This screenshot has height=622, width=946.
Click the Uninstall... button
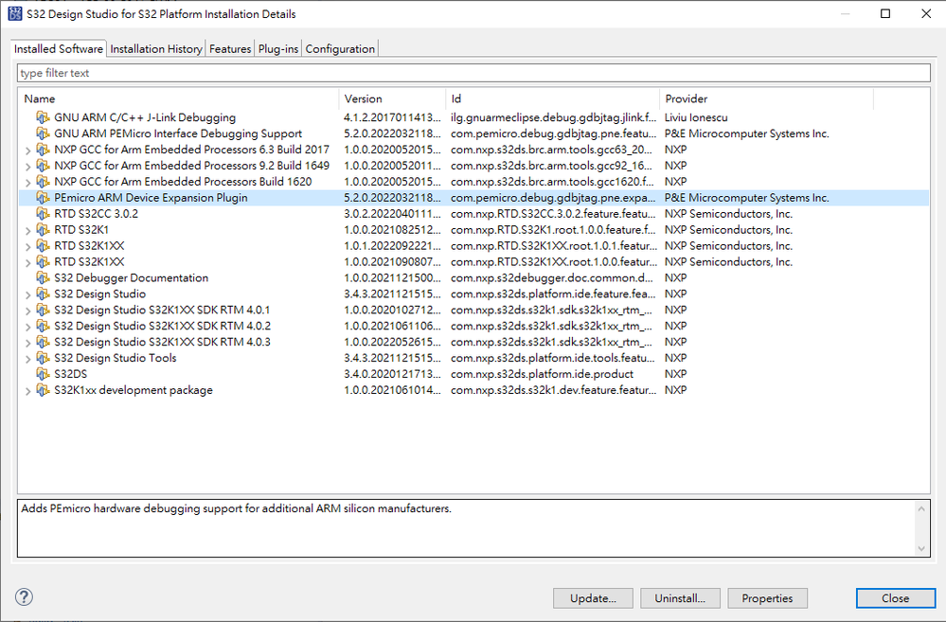coord(680,598)
